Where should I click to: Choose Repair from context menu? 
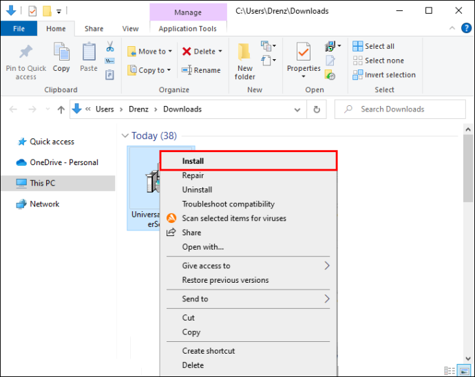coord(248,175)
